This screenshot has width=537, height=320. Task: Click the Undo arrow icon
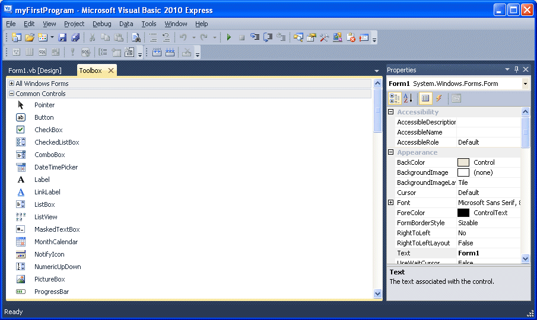click(183, 37)
